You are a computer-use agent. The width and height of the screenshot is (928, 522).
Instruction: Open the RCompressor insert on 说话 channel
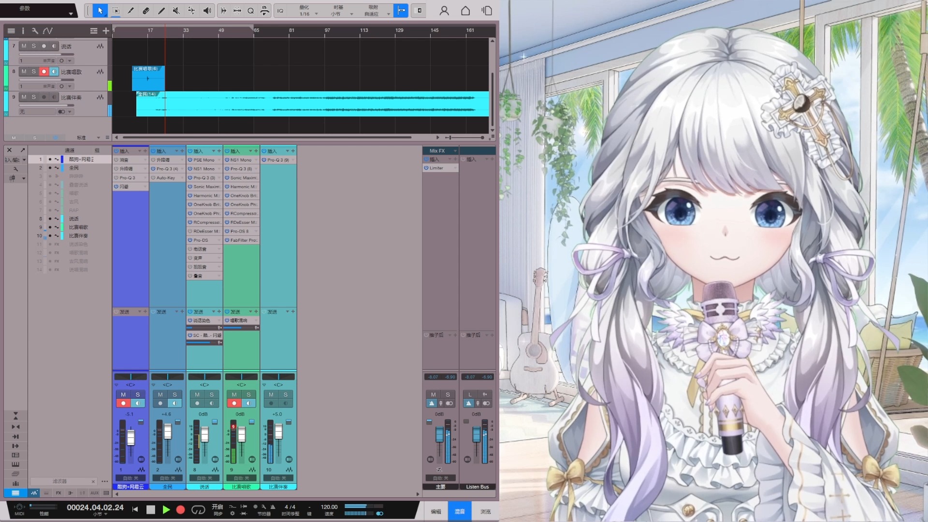pos(206,222)
